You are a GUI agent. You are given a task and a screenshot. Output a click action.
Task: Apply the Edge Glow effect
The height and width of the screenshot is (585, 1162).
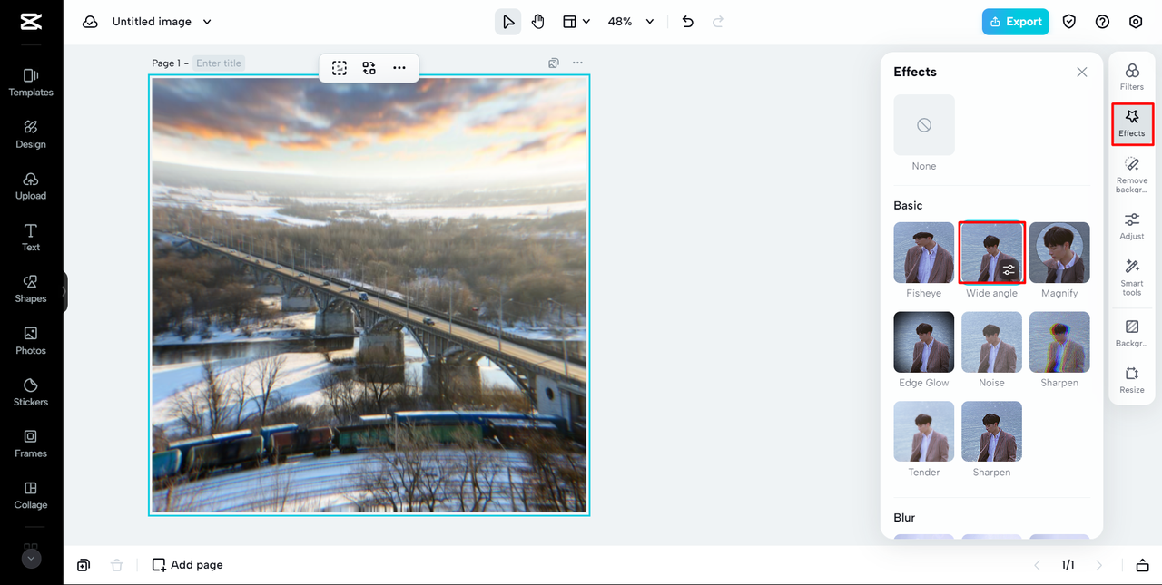click(924, 342)
